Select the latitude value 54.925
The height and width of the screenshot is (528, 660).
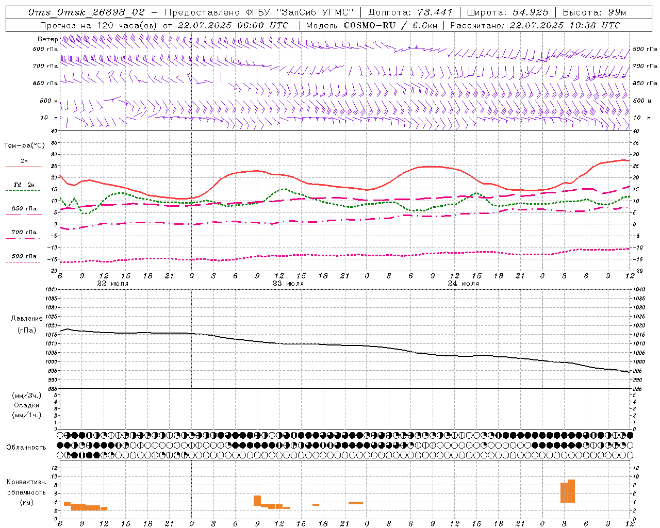point(531,12)
